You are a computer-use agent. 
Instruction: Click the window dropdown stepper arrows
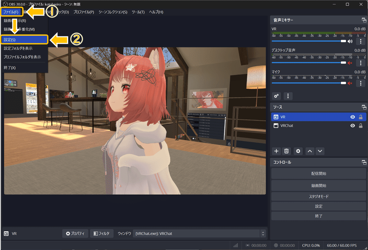point(263,233)
